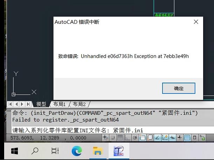Toggle Object Snap status icon
Image resolution: width=214 pixels, height=160 pixels.
point(142,138)
